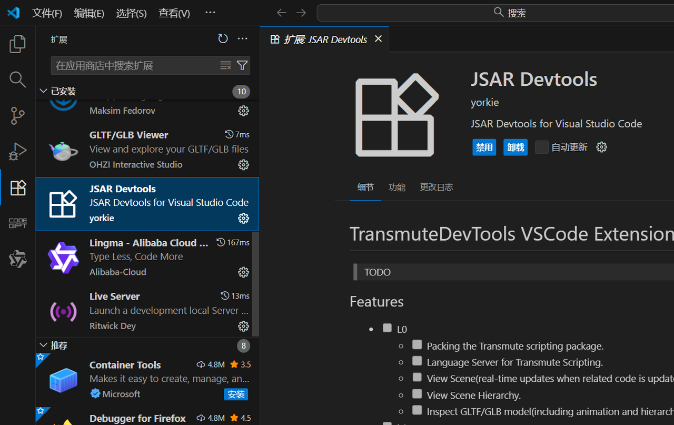The image size is (674, 425).
Task: Click the Container Tools 3.5 star rating
Action: pyautogui.click(x=241, y=365)
